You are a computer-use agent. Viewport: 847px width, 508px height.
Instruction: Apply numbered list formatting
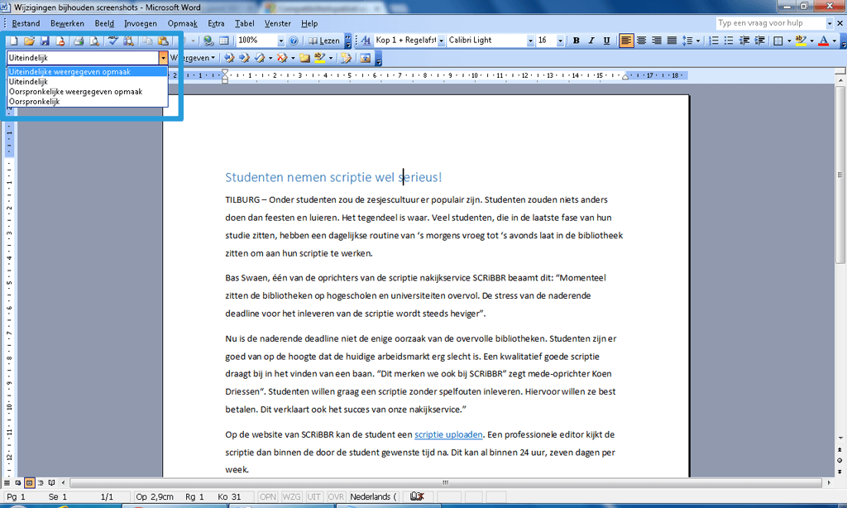(714, 41)
